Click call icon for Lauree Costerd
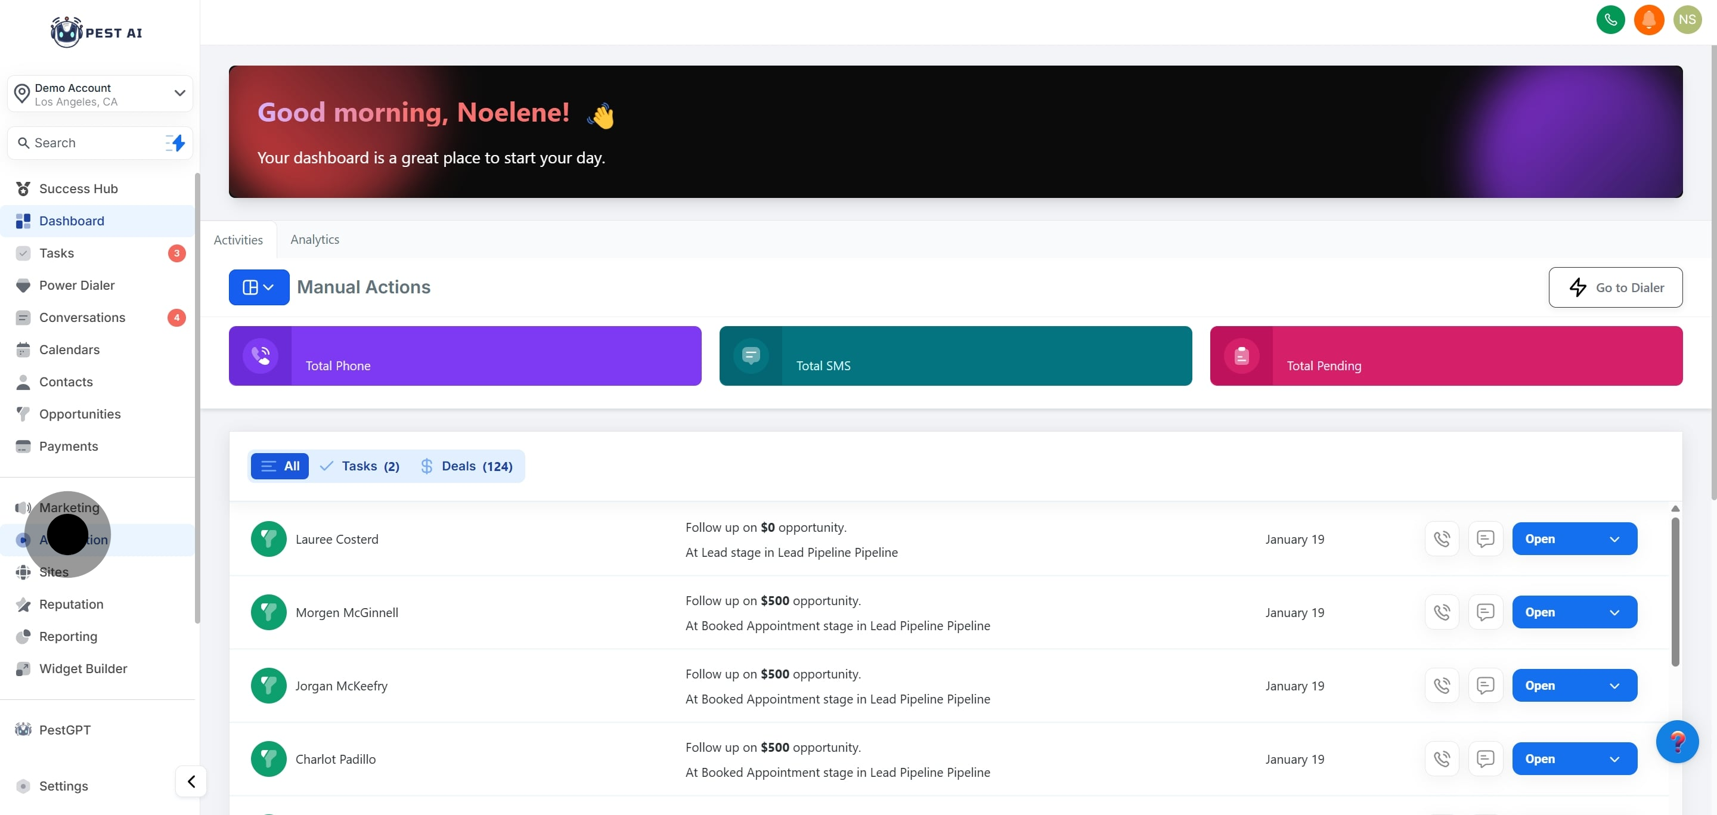 coord(1441,538)
